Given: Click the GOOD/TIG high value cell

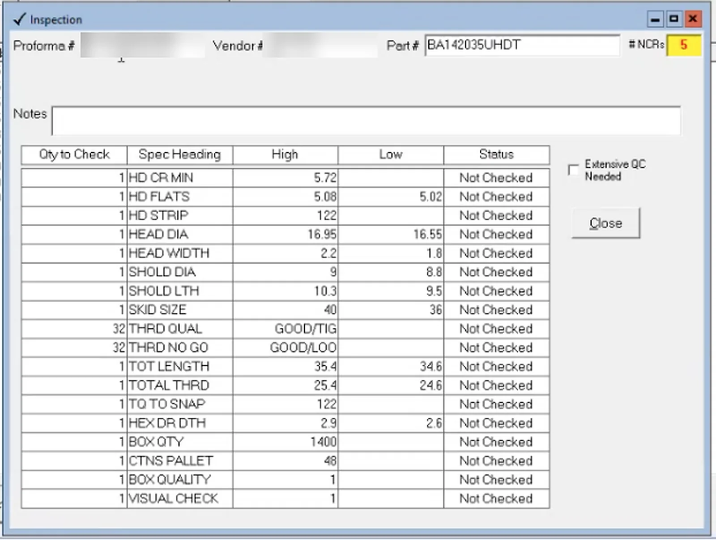Looking at the screenshot, I should tap(286, 329).
